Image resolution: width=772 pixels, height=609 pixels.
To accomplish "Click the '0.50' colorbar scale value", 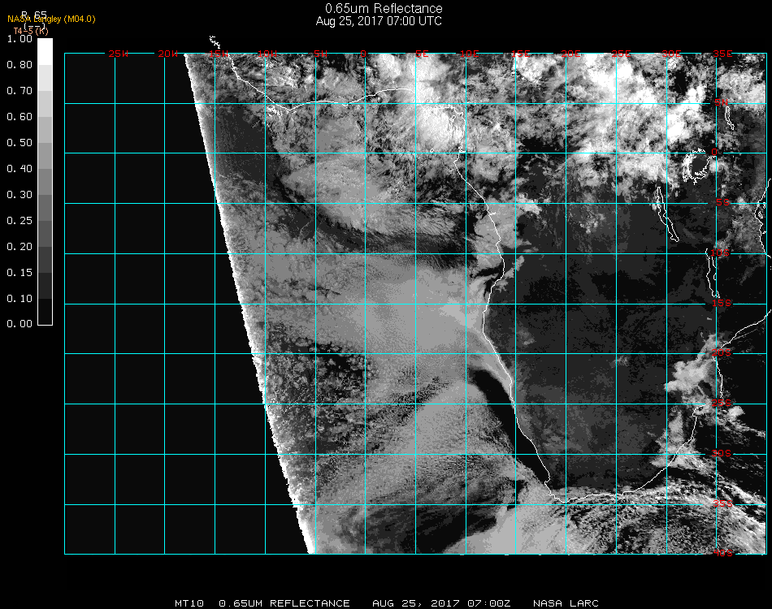I will pyautogui.click(x=20, y=143).
